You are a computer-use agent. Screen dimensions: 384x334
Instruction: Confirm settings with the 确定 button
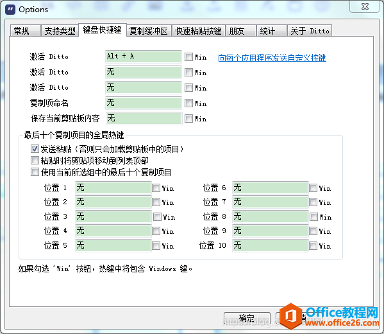coord(247,319)
